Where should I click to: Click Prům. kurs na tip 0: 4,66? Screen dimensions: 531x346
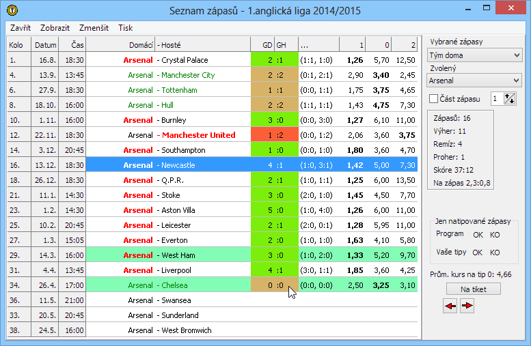point(471,274)
